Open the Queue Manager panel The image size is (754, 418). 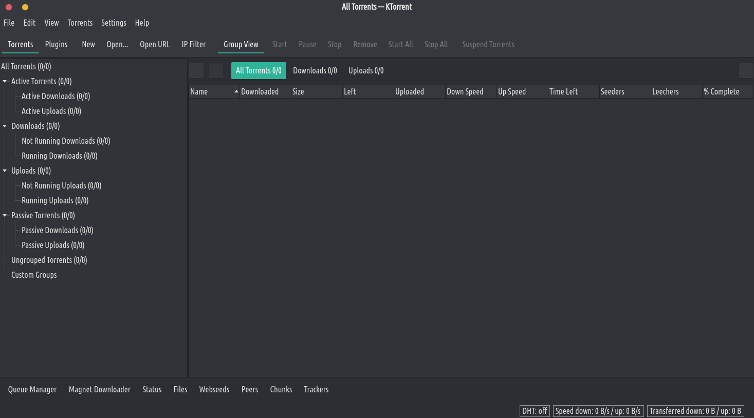pyautogui.click(x=32, y=389)
